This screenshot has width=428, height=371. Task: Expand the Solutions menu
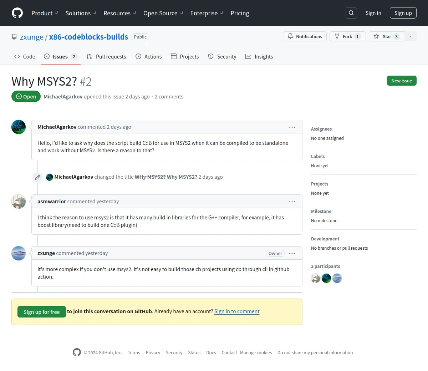pos(81,13)
